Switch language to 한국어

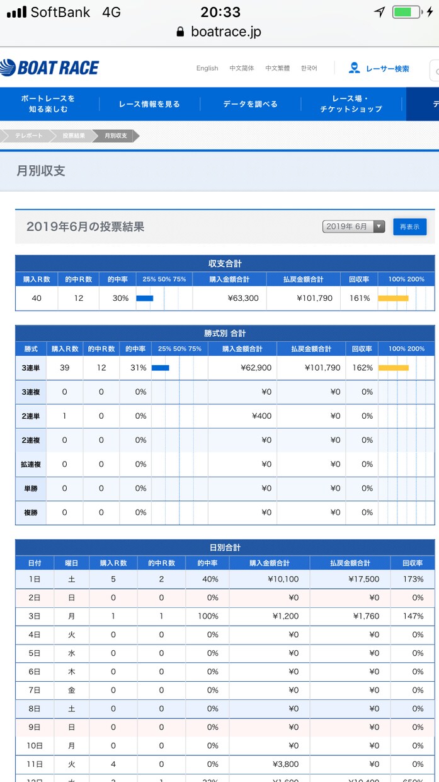[309, 68]
